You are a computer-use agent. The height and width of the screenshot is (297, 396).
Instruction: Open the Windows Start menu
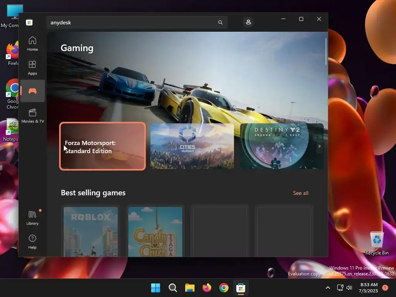tap(155, 288)
